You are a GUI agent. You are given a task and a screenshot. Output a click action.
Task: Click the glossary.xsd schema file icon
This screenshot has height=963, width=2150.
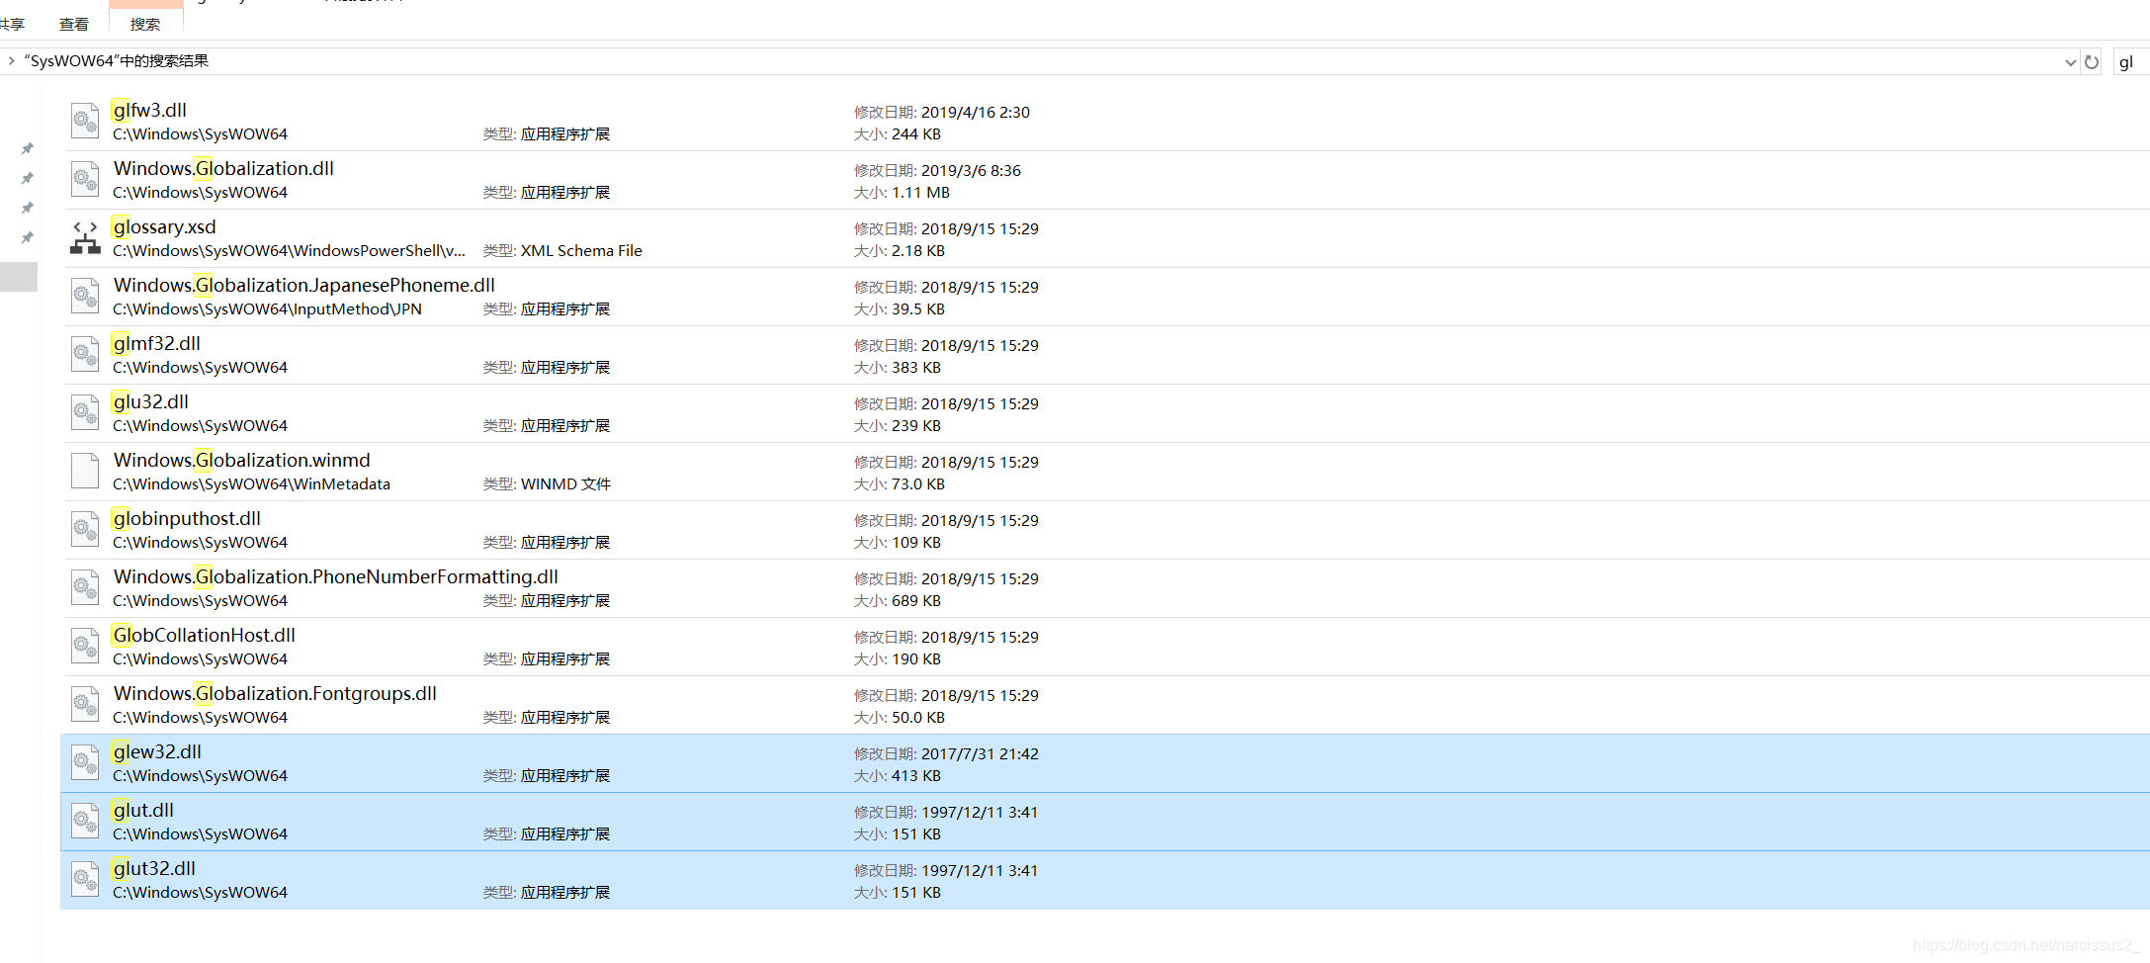click(x=85, y=237)
